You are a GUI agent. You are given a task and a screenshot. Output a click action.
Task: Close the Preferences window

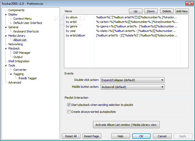pos(189,4)
